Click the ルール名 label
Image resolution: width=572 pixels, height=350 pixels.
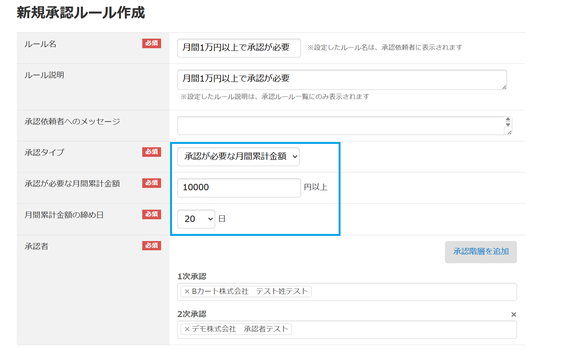[x=40, y=44]
